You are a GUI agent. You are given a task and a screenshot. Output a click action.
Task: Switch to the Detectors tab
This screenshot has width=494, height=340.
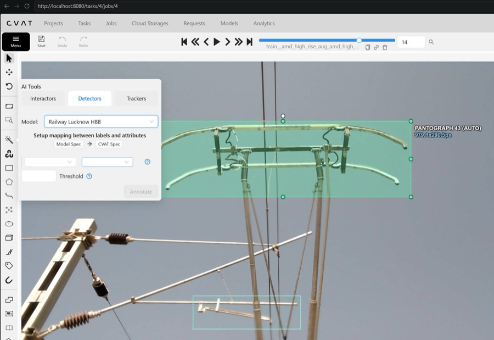[x=90, y=98]
